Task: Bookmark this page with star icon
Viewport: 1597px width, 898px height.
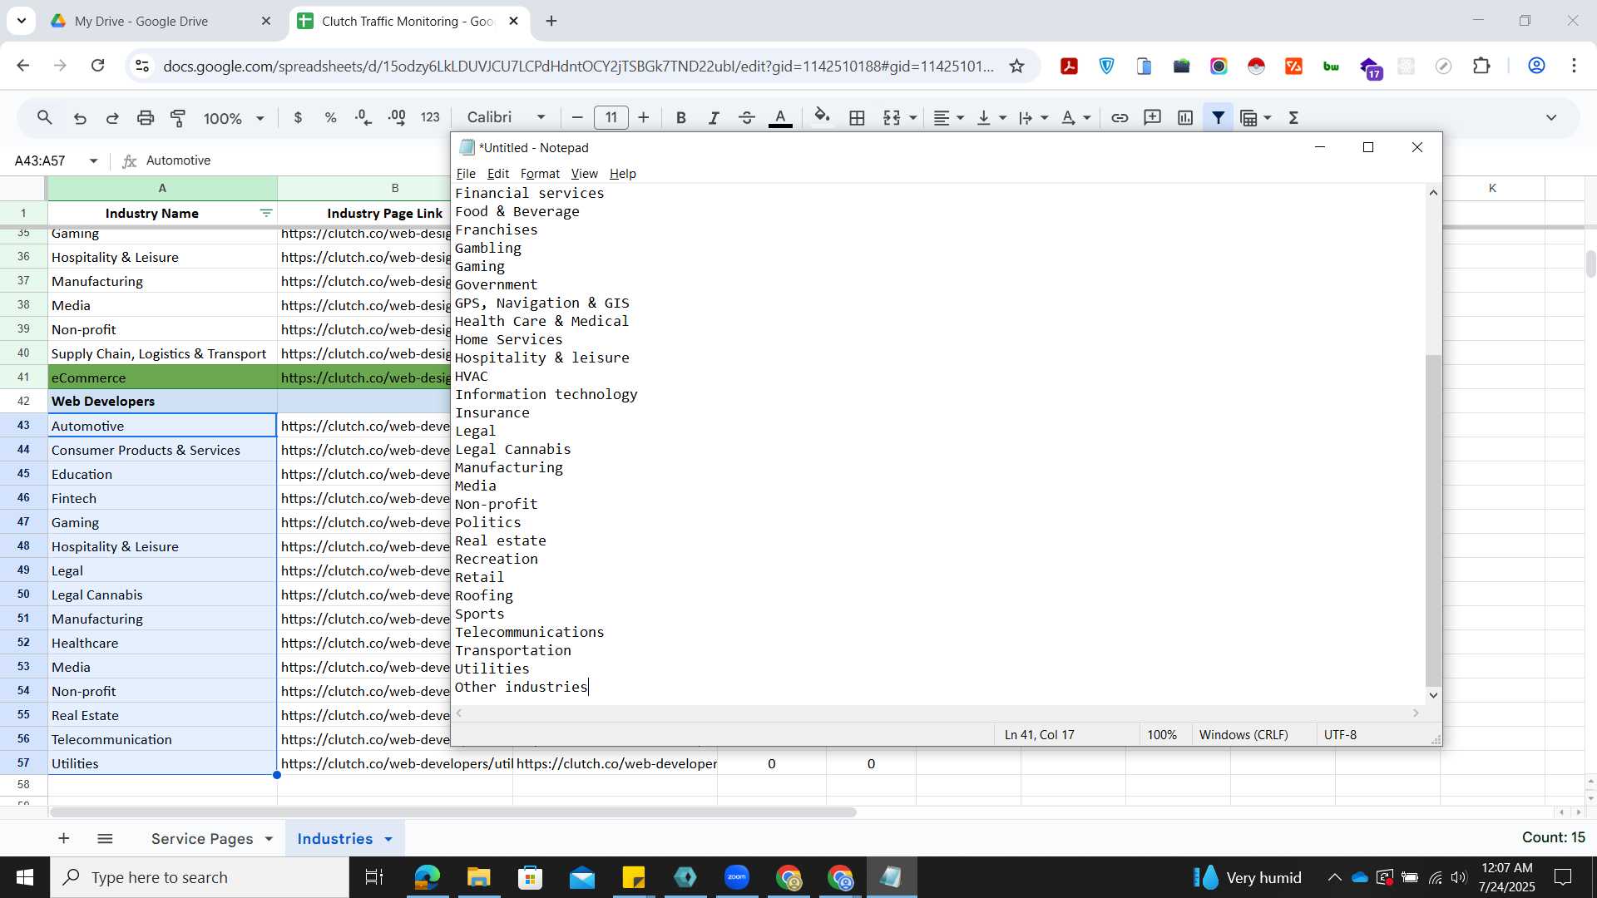Action: 1016,67
